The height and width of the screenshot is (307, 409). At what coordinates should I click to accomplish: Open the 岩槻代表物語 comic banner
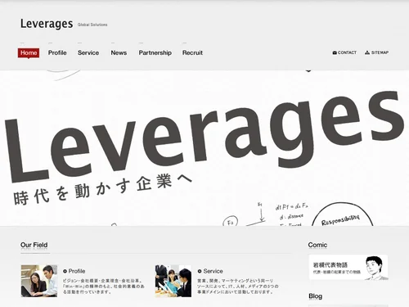[x=348, y=268]
